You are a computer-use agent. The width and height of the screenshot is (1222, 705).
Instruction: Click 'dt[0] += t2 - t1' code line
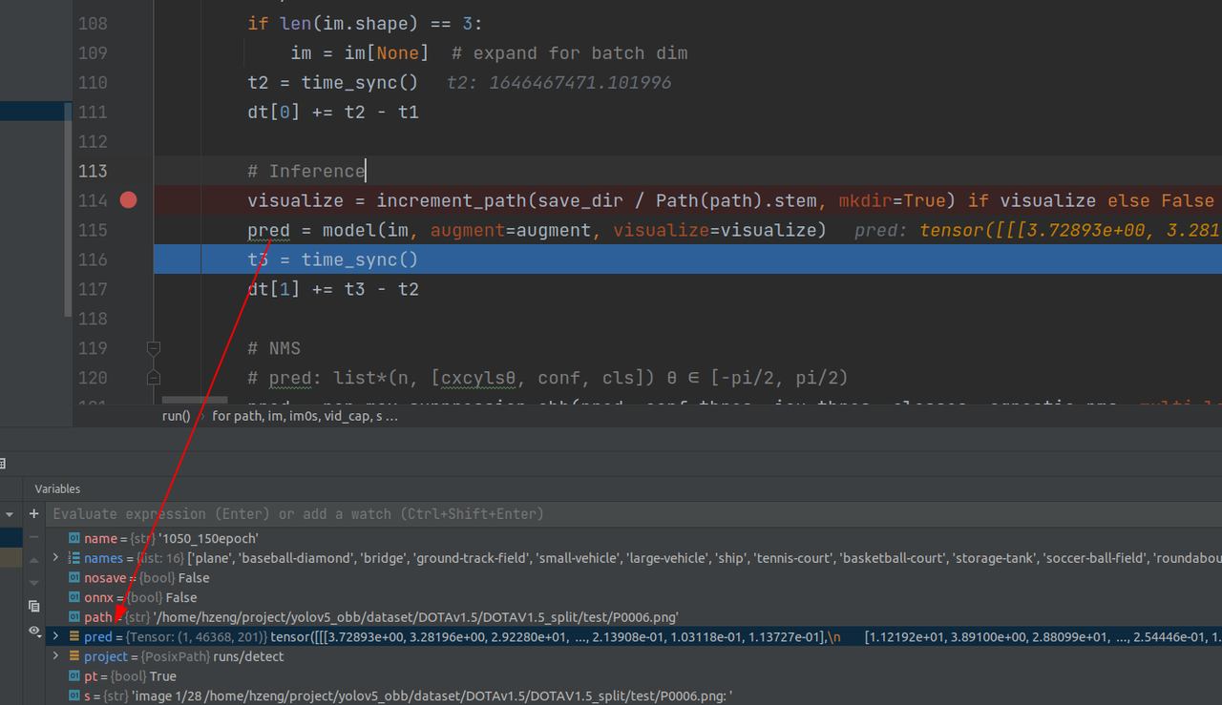(x=332, y=113)
